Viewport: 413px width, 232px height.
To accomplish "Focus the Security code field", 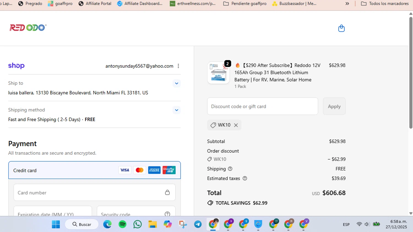I will click(136, 211).
